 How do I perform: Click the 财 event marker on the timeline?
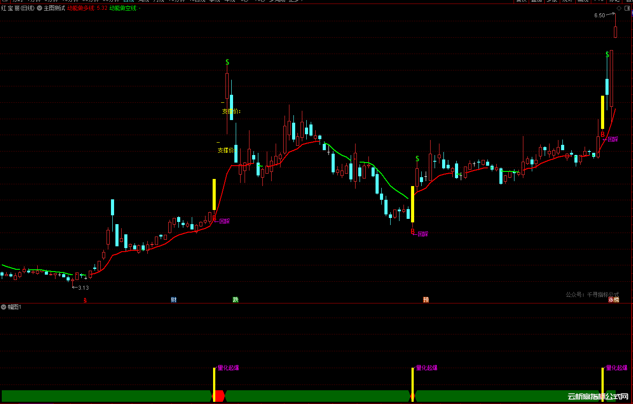(174, 300)
